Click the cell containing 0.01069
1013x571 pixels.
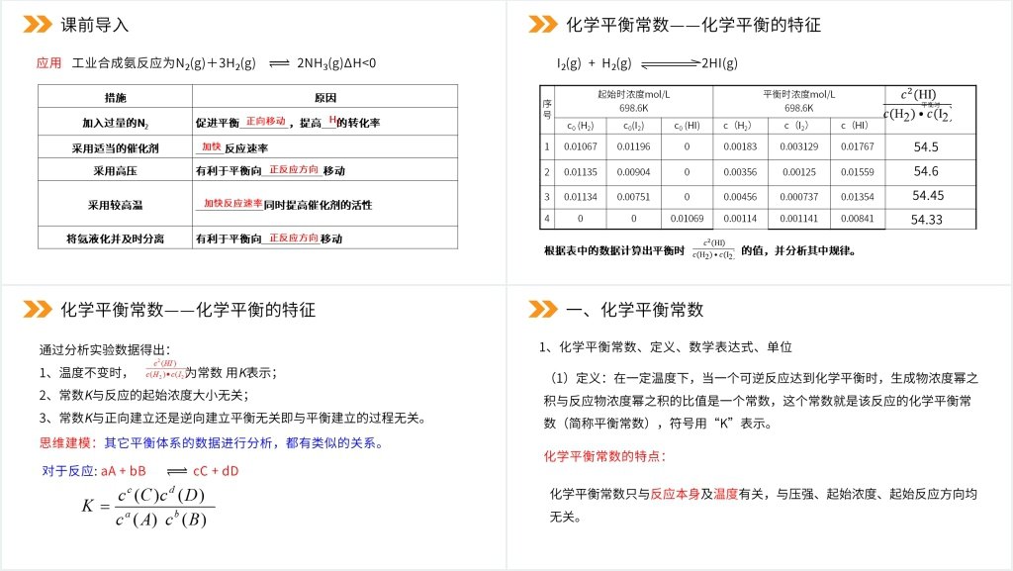point(687,219)
